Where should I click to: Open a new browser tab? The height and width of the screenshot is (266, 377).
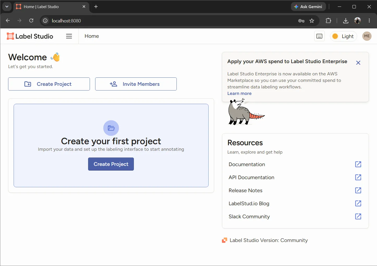point(96,7)
